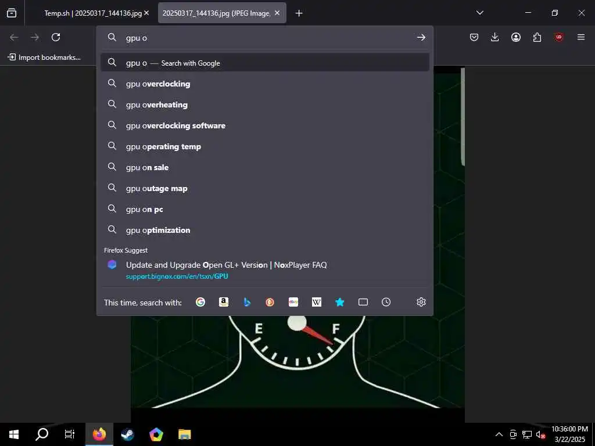Open the network tray icon
This screenshot has width=595, height=446.
(526, 434)
